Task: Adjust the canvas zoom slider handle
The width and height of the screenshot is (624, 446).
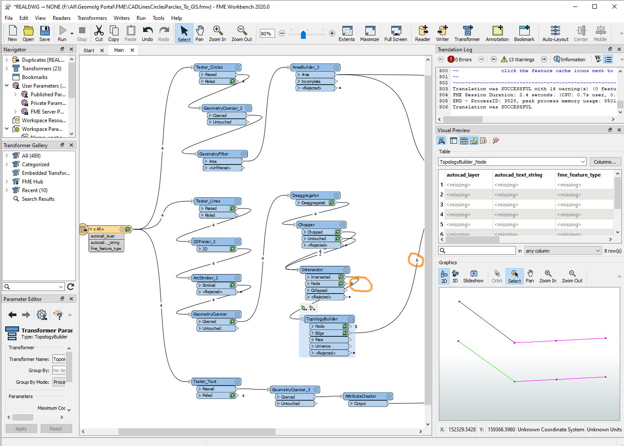Action: (303, 34)
